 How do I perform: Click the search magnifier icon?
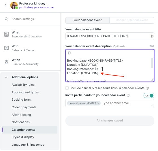(x=6, y=19)
